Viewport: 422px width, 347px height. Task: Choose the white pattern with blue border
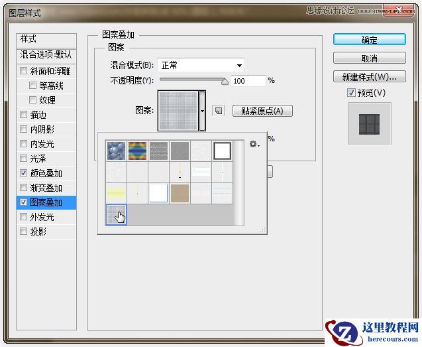pos(158,193)
